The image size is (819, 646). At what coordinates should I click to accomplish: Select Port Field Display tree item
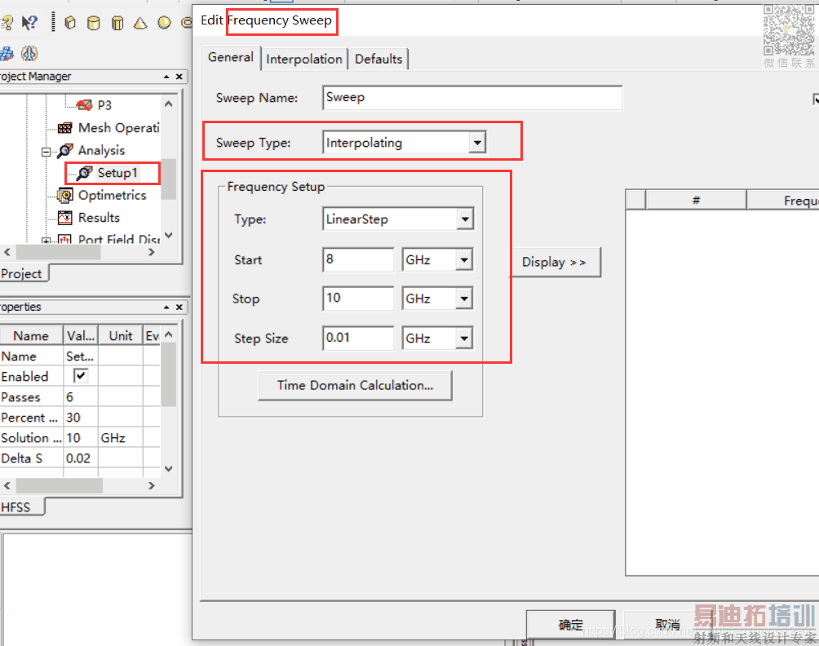coord(118,240)
